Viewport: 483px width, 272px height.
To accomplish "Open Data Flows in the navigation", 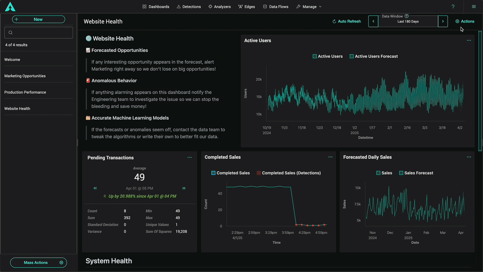I will [276, 7].
